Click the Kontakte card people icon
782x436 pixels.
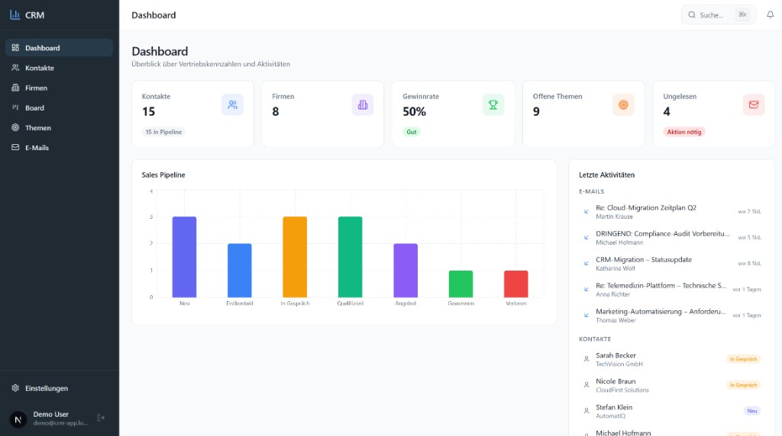click(232, 105)
